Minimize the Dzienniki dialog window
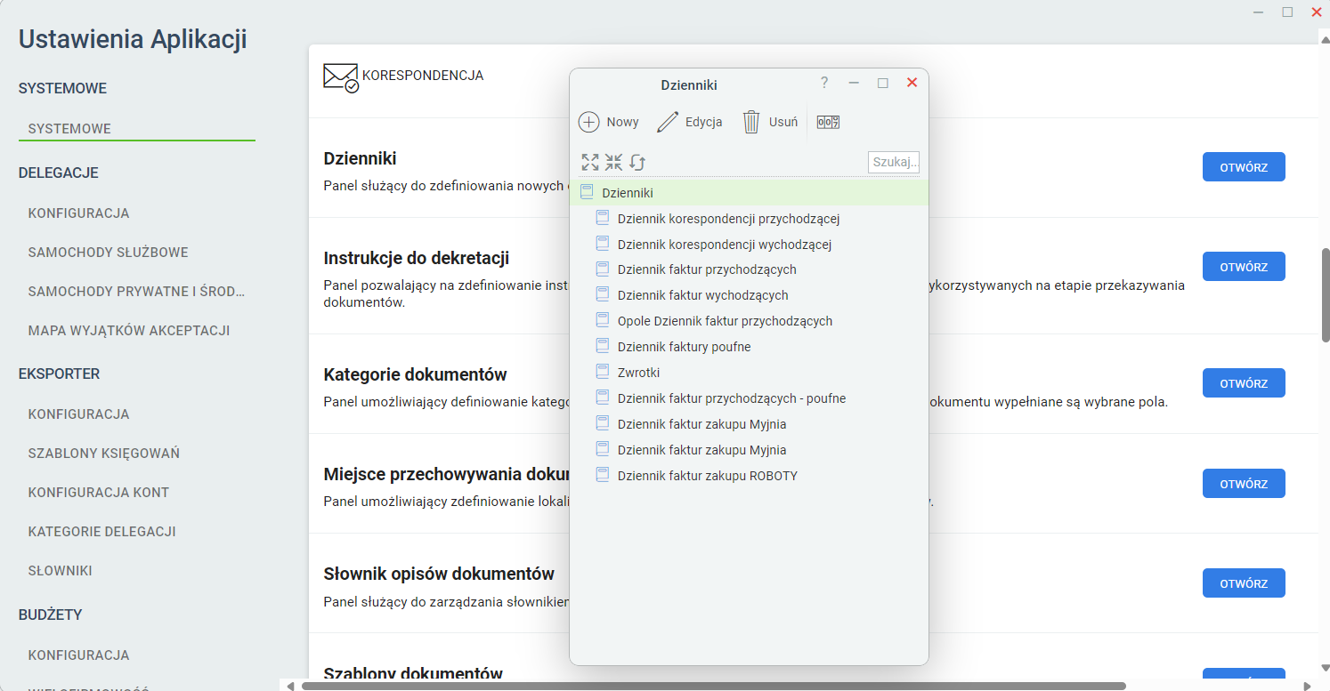 854,83
